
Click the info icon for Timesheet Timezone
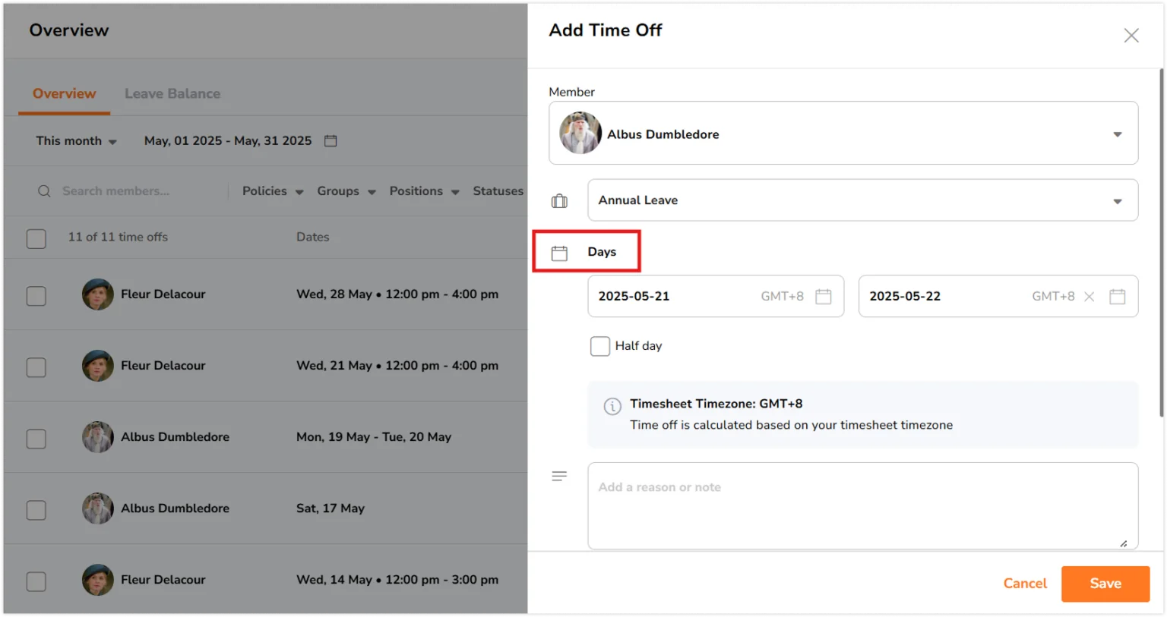pos(612,406)
